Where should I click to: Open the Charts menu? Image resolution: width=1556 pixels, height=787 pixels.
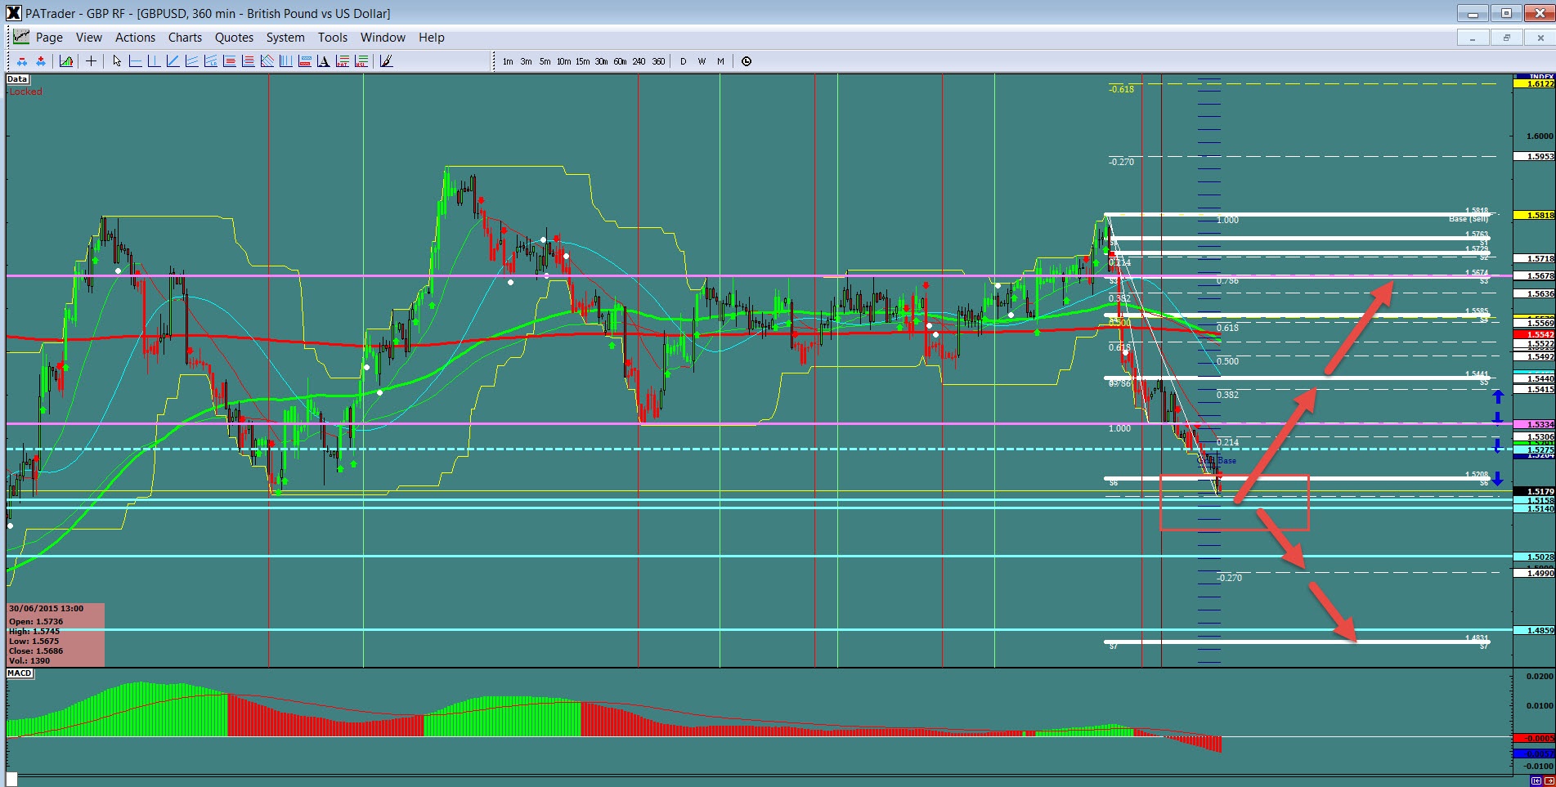point(185,38)
